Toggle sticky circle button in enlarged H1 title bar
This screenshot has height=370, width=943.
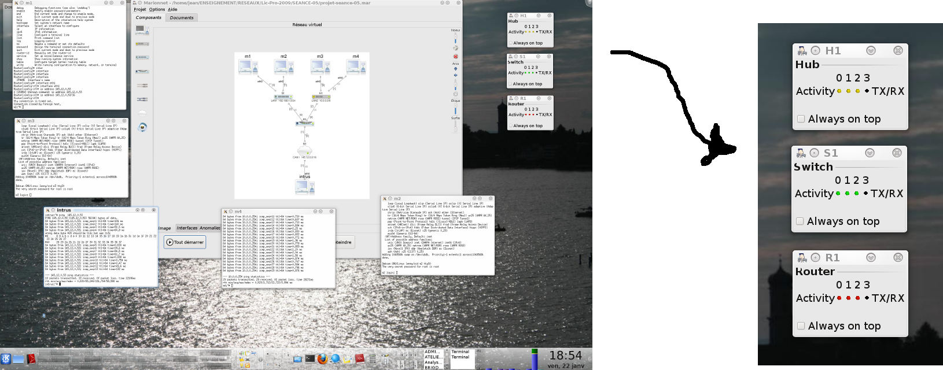pos(816,51)
